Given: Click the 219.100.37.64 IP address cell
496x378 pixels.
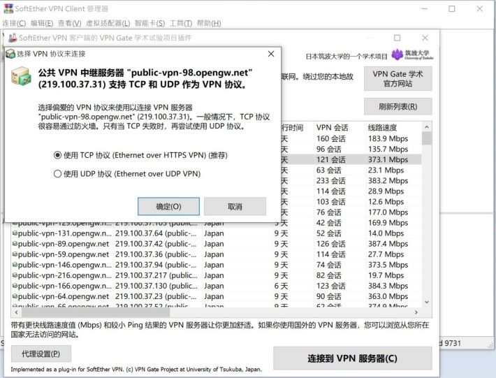Looking at the screenshot, I should point(156,233).
